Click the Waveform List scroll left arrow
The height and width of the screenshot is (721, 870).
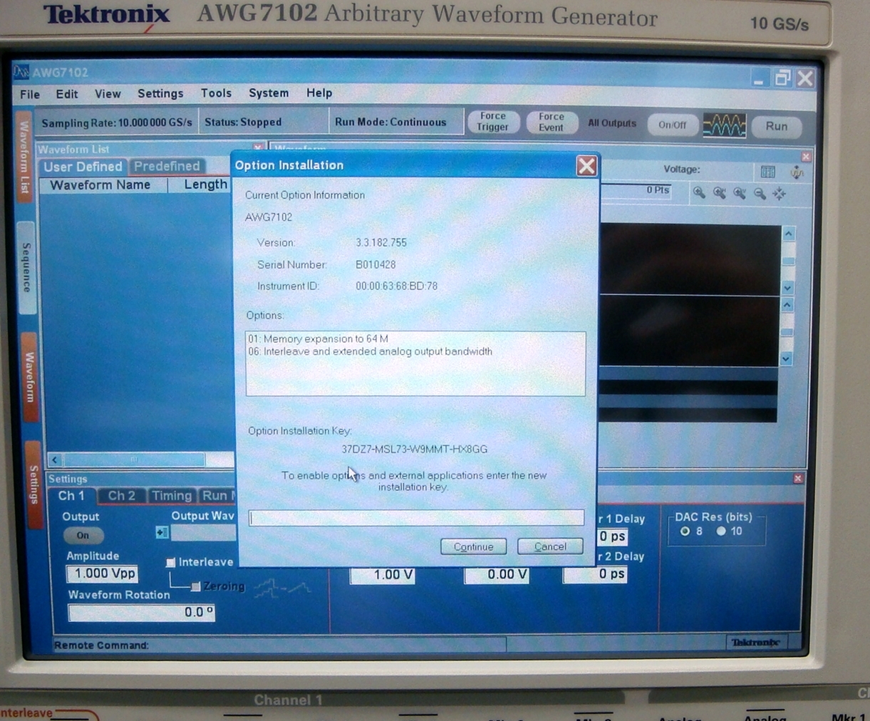tap(56, 460)
